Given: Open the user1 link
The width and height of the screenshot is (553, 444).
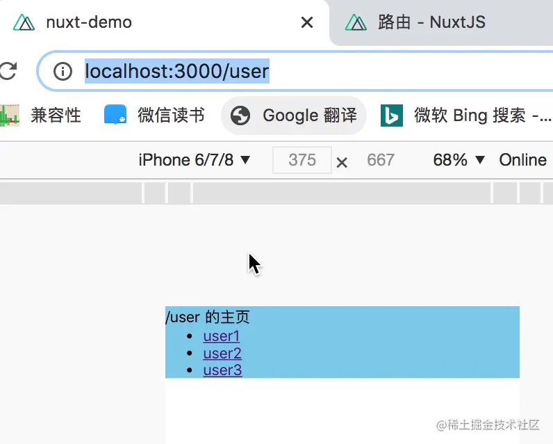Looking at the screenshot, I should 221,336.
